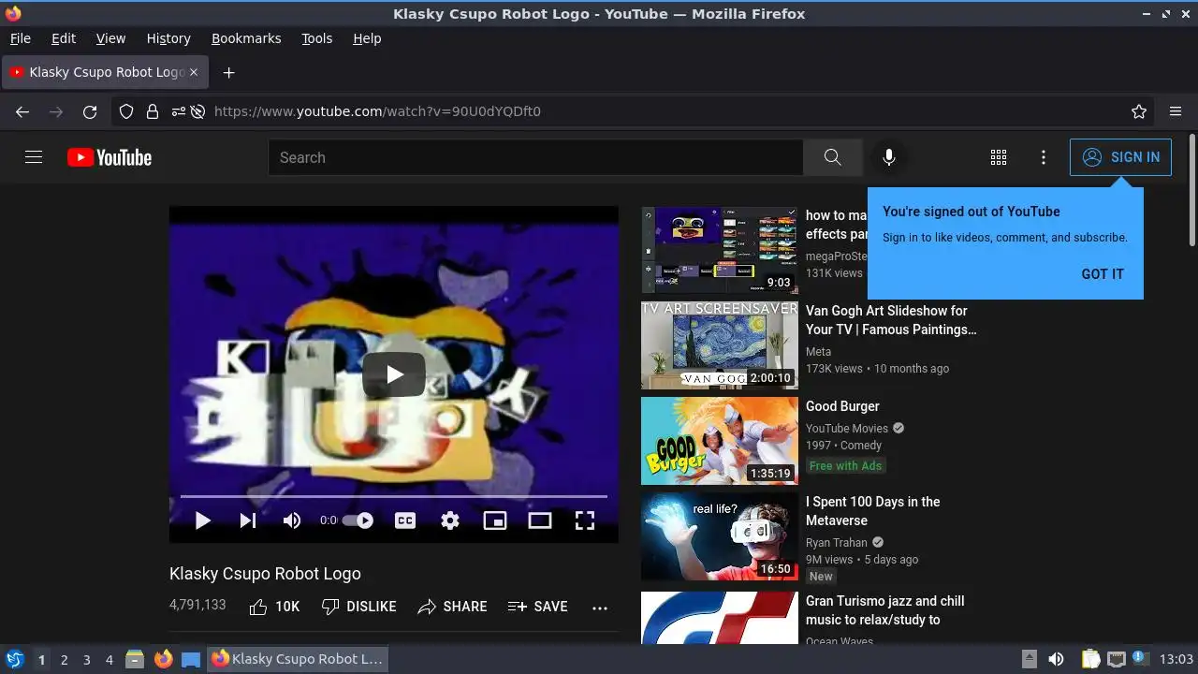Image resolution: width=1198 pixels, height=674 pixels.
Task: Open the site permissions icon in the address bar
Action: (x=179, y=111)
